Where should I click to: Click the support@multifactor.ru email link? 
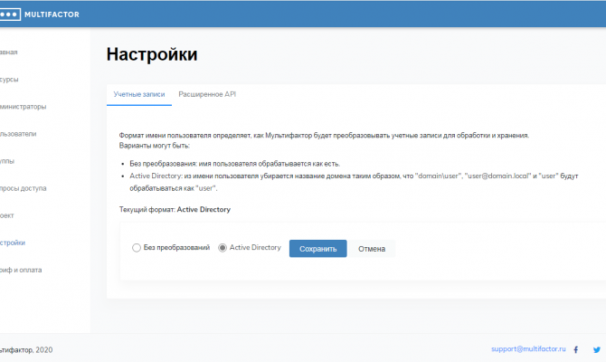tap(528, 348)
